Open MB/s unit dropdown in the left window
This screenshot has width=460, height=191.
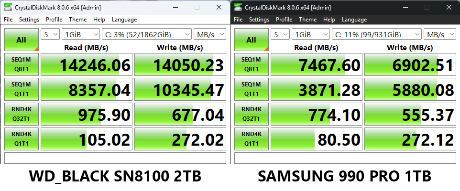(x=210, y=34)
